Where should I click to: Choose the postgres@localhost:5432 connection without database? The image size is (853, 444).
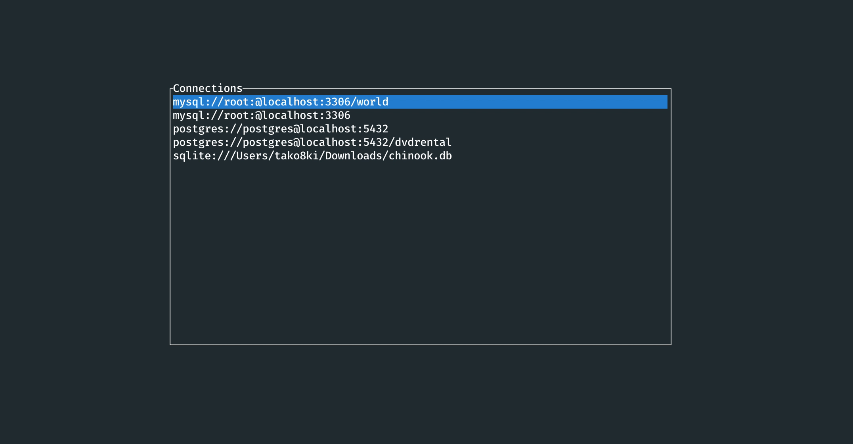(x=281, y=129)
